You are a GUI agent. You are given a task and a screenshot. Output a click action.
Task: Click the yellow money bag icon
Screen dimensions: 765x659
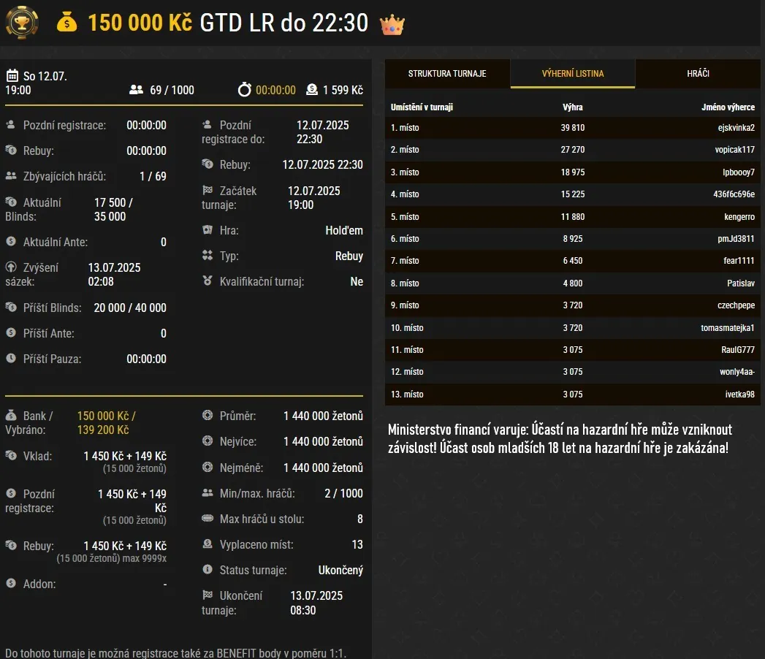[66, 23]
